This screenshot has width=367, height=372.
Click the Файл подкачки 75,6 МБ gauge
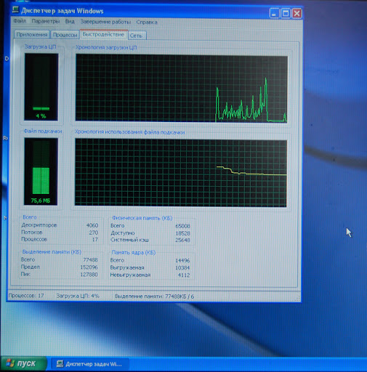tap(41, 171)
